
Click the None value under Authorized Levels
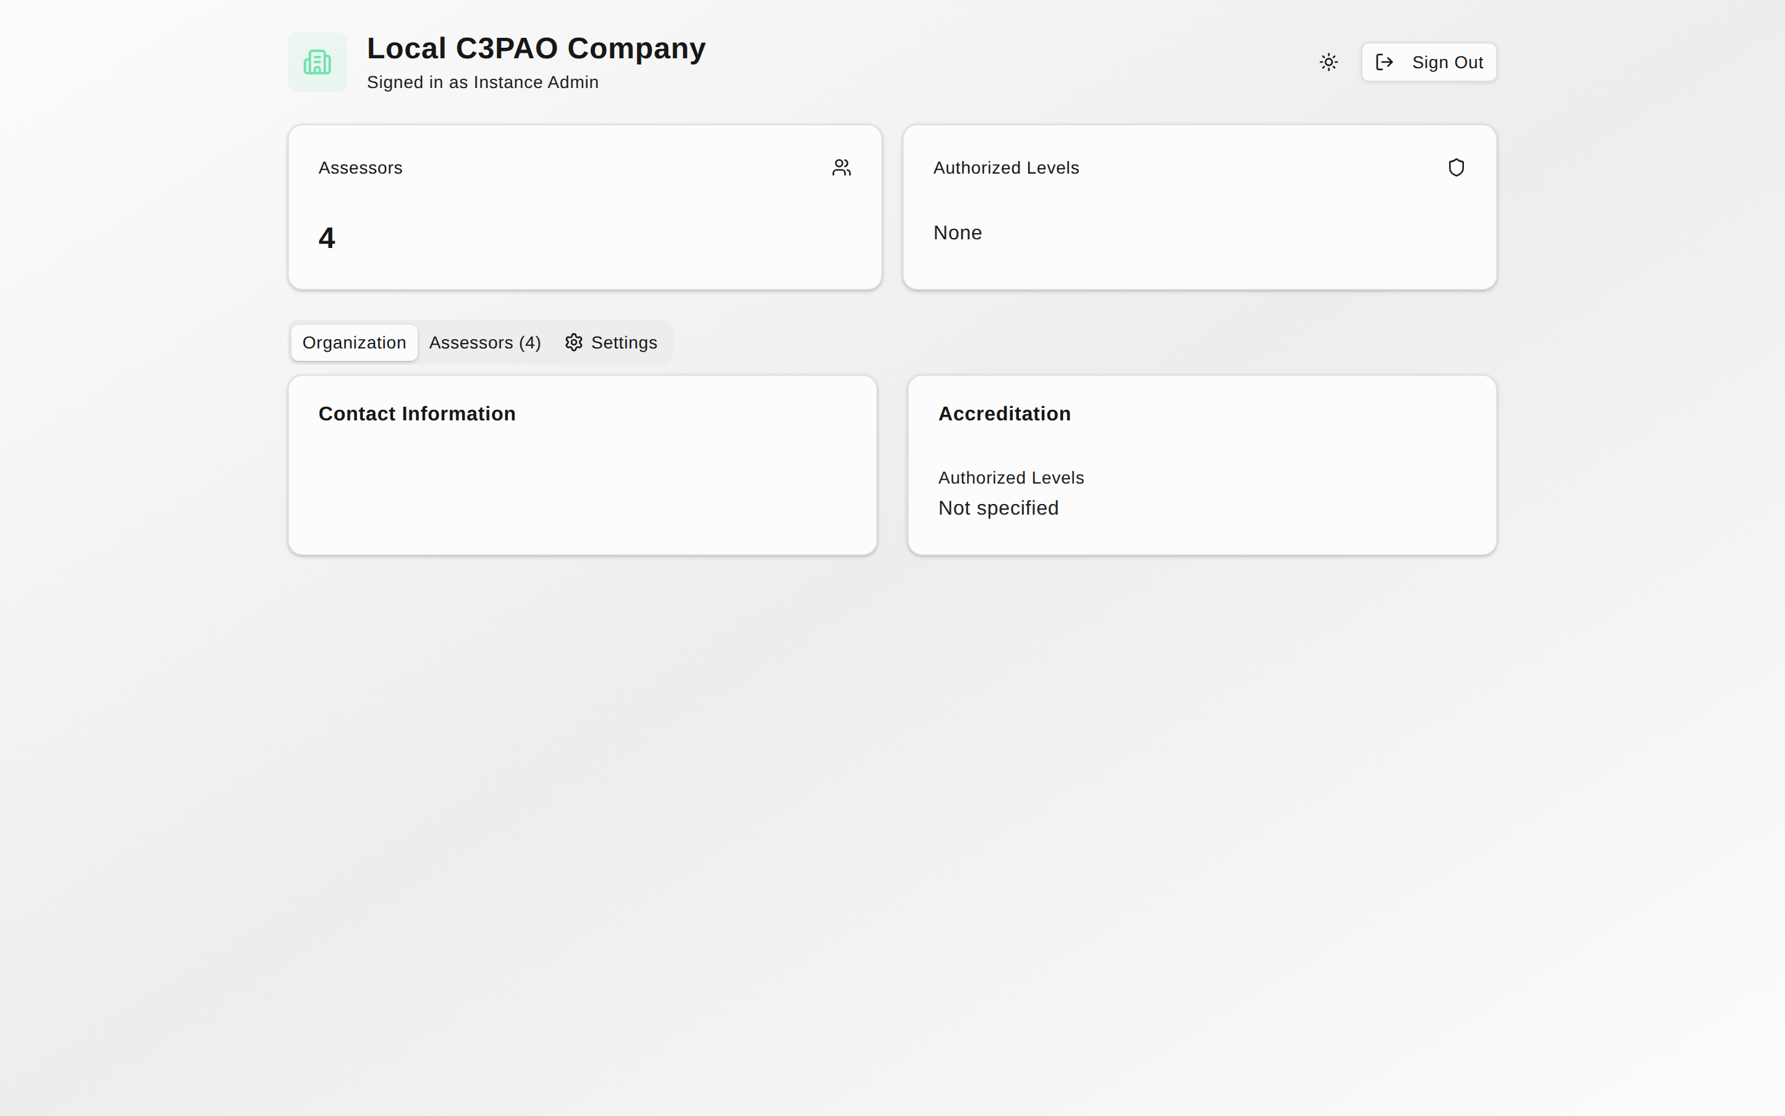(x=958, y=232)
